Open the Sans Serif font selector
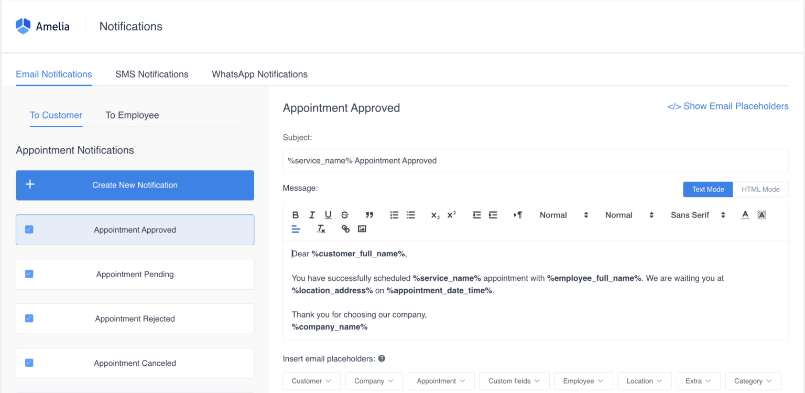 coord(698,215)
